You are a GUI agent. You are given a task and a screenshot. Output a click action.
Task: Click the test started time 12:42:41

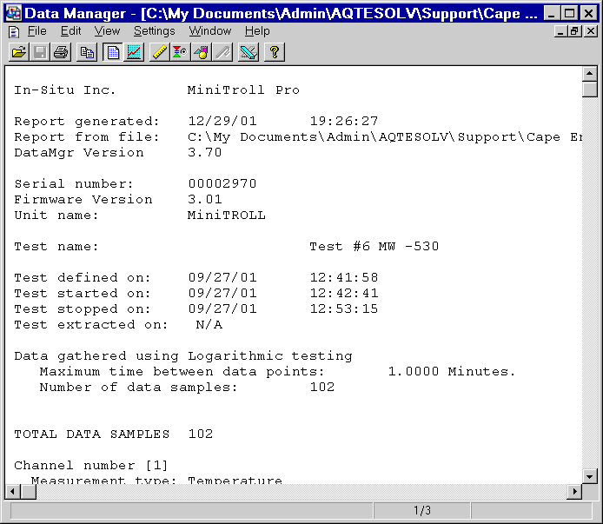344,293
